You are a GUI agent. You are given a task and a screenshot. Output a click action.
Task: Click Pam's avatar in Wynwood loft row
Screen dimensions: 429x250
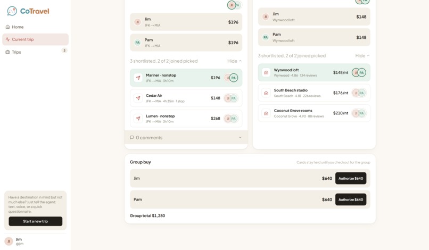(x=266, y=37)
